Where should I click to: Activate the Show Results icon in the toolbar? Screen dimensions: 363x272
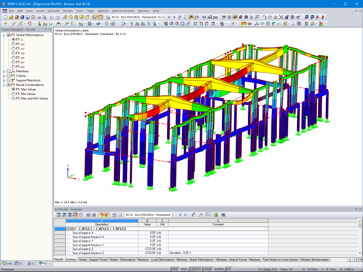point(190,17)
